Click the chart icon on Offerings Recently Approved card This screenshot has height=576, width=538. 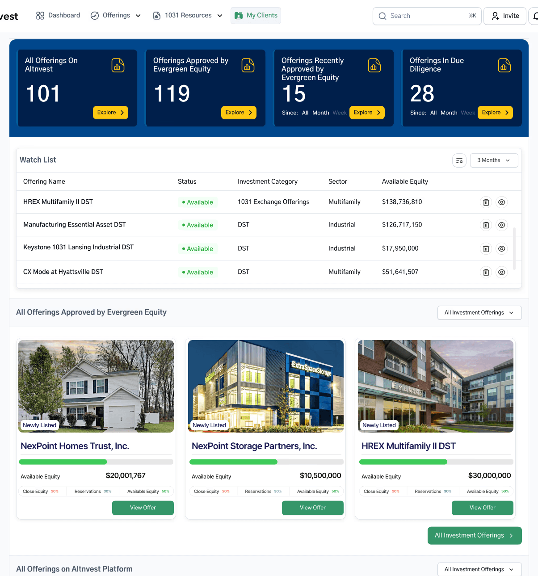[x=374, y=65]
